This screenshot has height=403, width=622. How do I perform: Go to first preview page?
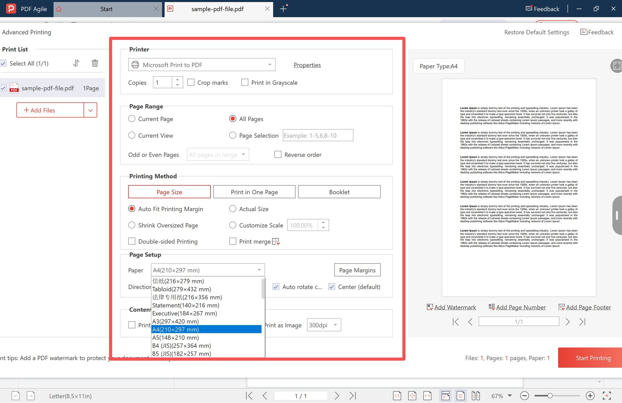tap(455, 322)
